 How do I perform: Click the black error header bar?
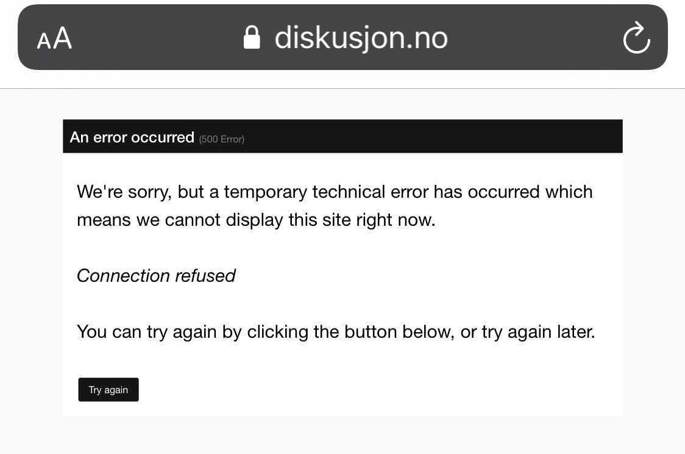tap(342, 136)
